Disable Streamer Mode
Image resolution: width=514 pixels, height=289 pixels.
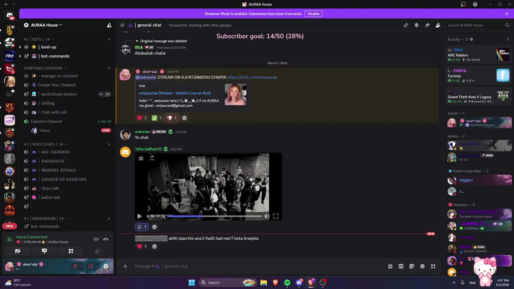313,14
